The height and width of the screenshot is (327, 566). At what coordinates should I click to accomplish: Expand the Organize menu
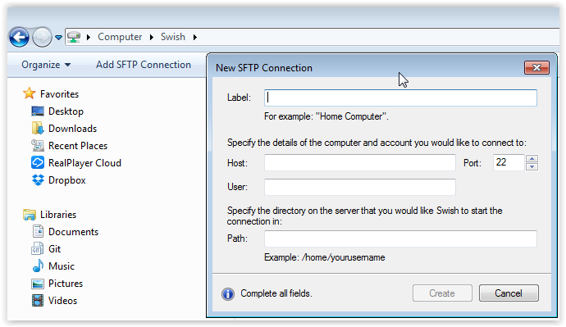click(46, 65)
